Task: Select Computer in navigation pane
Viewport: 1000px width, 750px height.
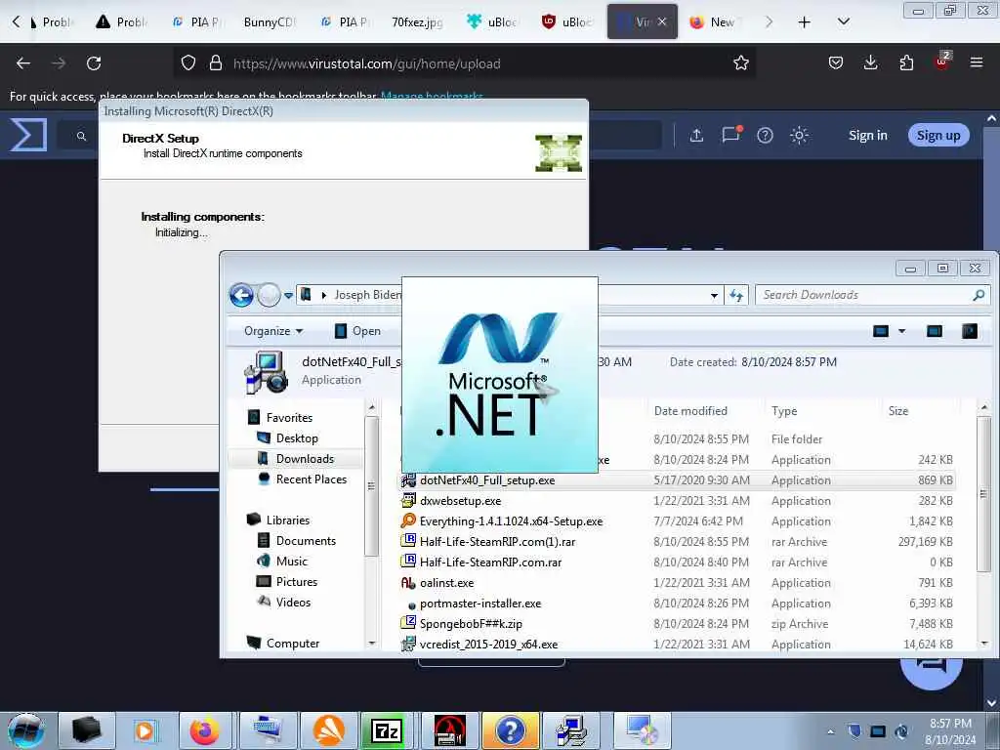Action: [293, 643]
